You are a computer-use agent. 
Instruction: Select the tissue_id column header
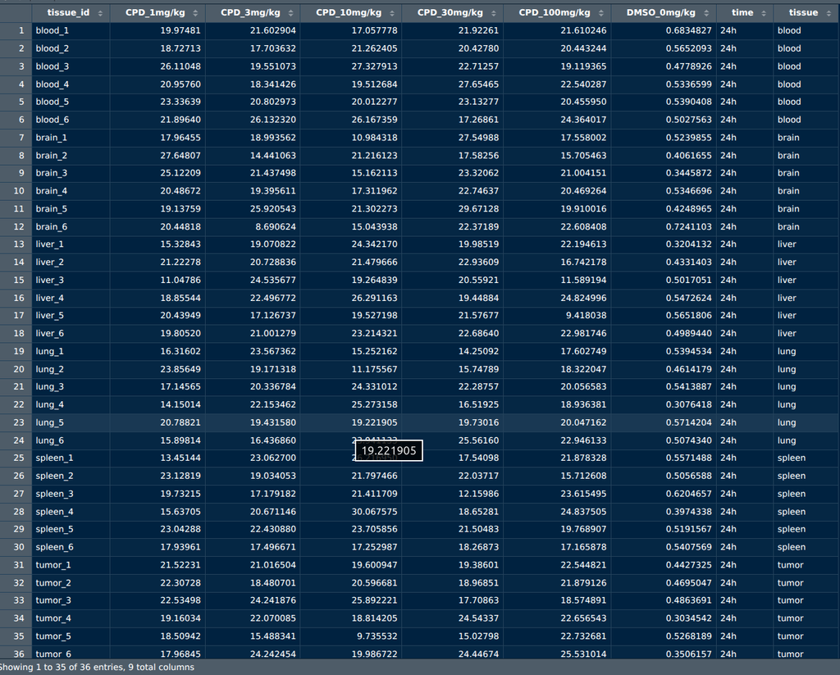click(71, 13)
